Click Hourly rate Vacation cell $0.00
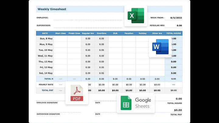219x123 pixels. coord(129,85)
